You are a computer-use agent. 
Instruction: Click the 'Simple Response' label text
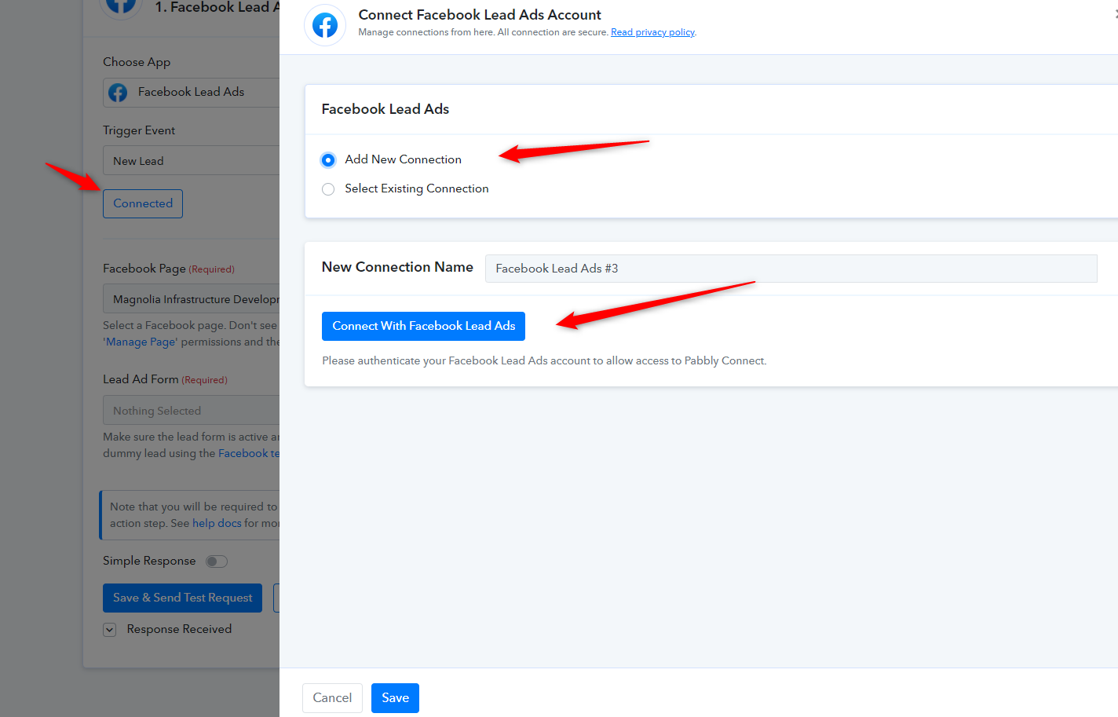149,561
